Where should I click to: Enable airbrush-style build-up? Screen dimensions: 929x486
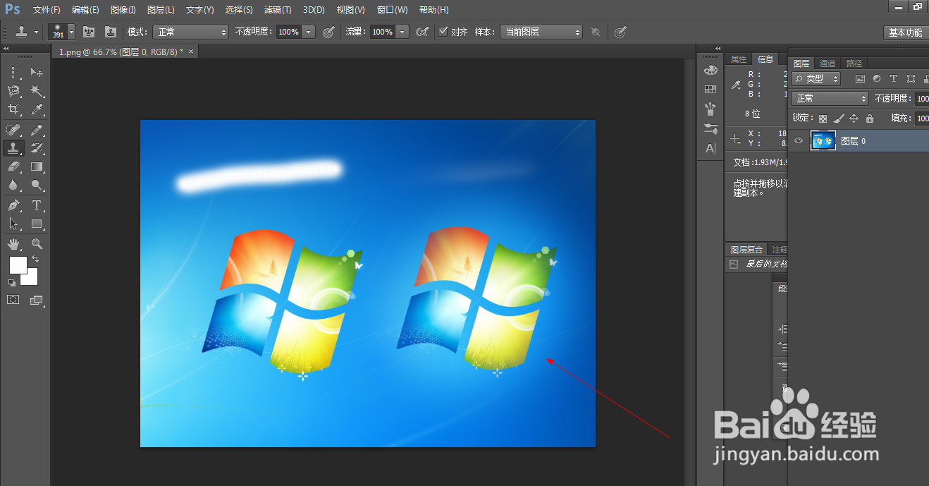pos(422,32)
